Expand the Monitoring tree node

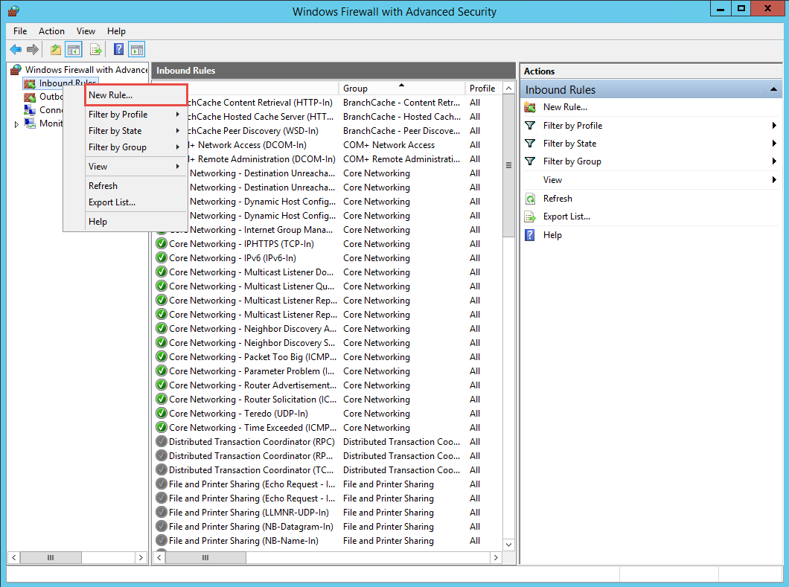[17, 124]
